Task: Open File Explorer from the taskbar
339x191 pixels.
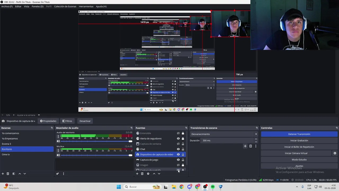Action: click(x=174, y=187)
